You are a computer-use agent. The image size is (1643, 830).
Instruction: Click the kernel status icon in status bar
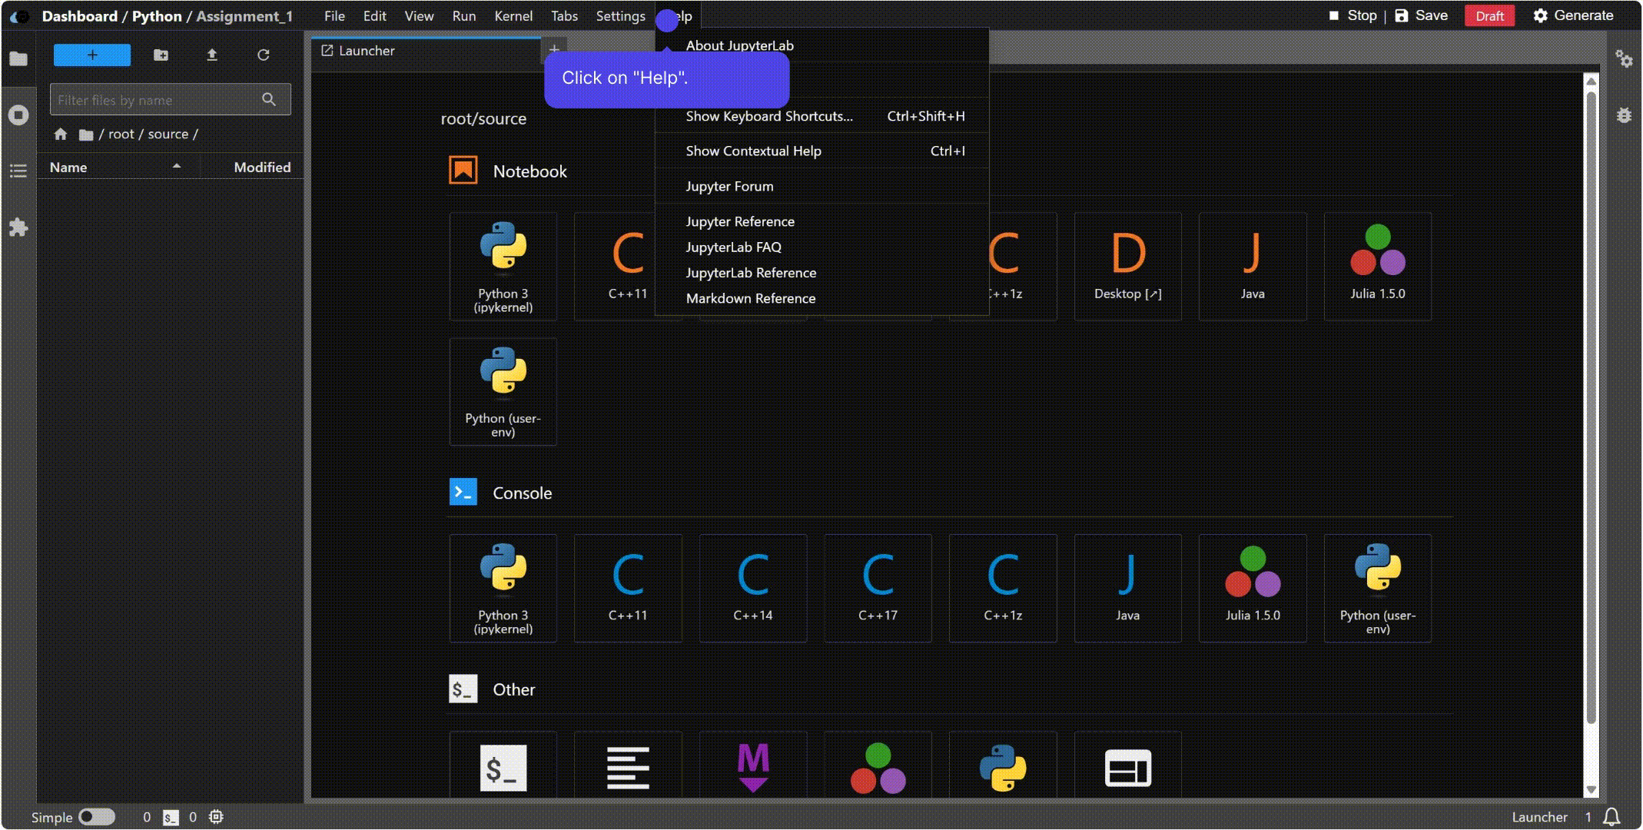(216, 817)
